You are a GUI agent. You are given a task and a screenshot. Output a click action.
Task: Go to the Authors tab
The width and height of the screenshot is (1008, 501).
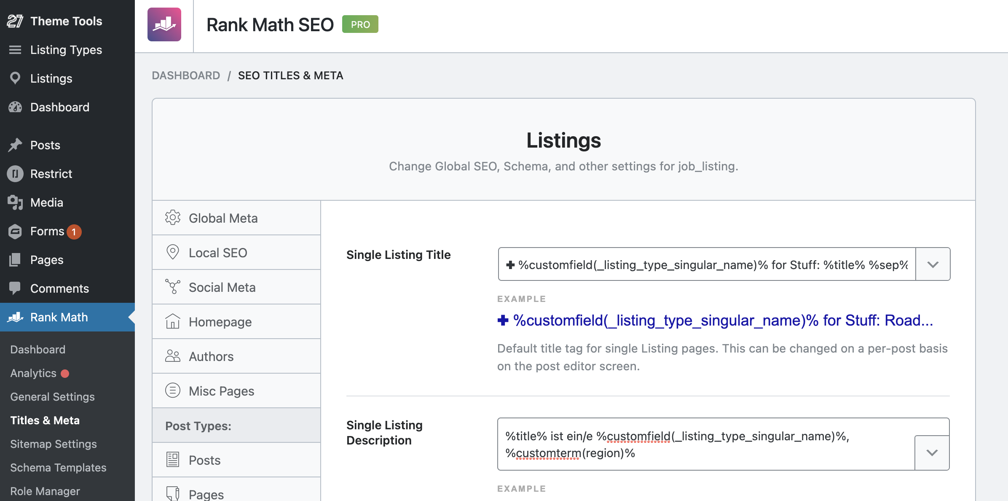tap(236, 356)
